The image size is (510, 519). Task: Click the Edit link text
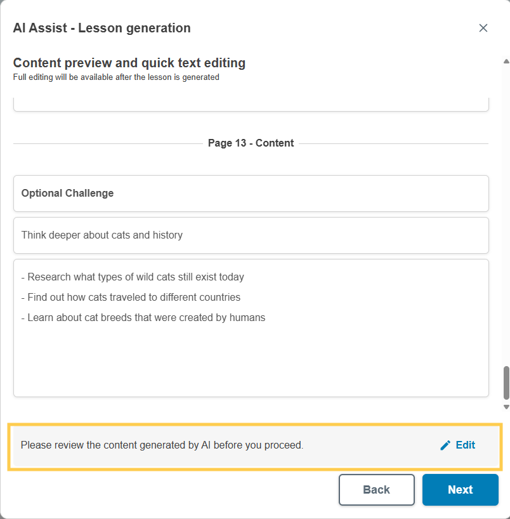pyautogui.click(x=465, y=445)
